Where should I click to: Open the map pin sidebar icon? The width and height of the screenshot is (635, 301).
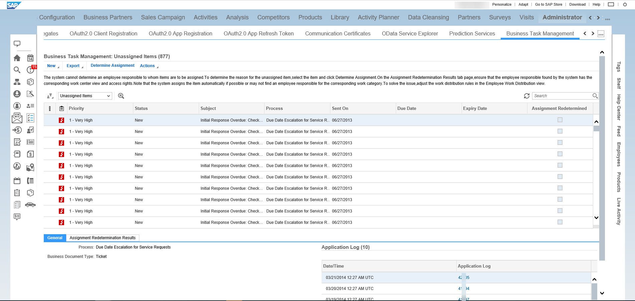pos(30,167)
